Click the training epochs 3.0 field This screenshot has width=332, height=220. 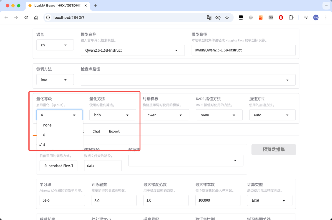[x=114, y=200]
